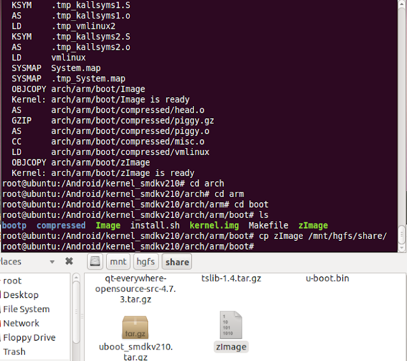The width and height of the screenshot is (407, 361).
Task: Click the Places sidebar vertical scrollbar
Action: tap(76, 311)
